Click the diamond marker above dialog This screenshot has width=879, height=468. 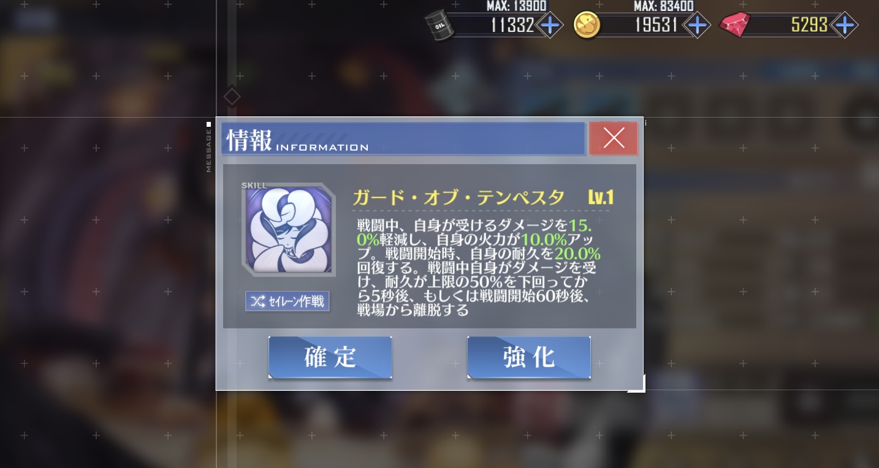tap(231, 97)
